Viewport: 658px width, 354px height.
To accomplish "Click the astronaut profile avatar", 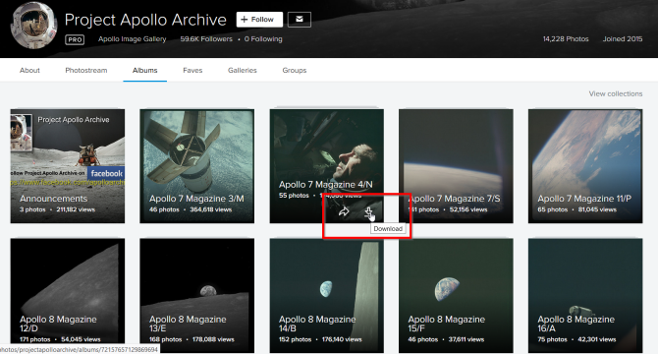I will pyautogui.click(x=33, y=26).
